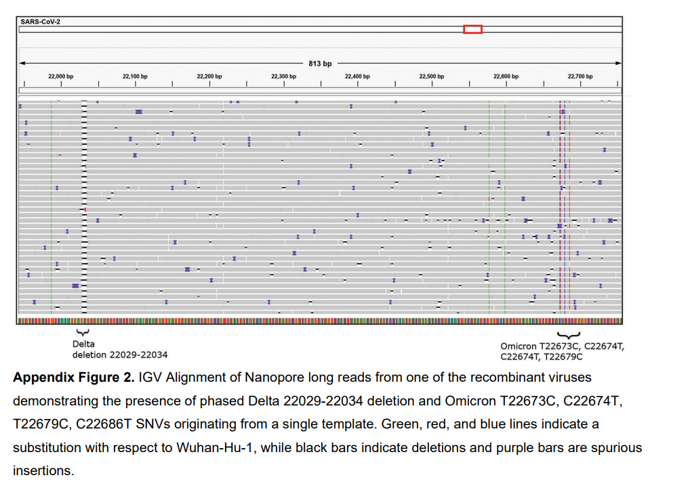Click the red locus indicator box on the chromosome ideogram
The width and height of the screenshot is (688, 486).
[x=472, y=30]
